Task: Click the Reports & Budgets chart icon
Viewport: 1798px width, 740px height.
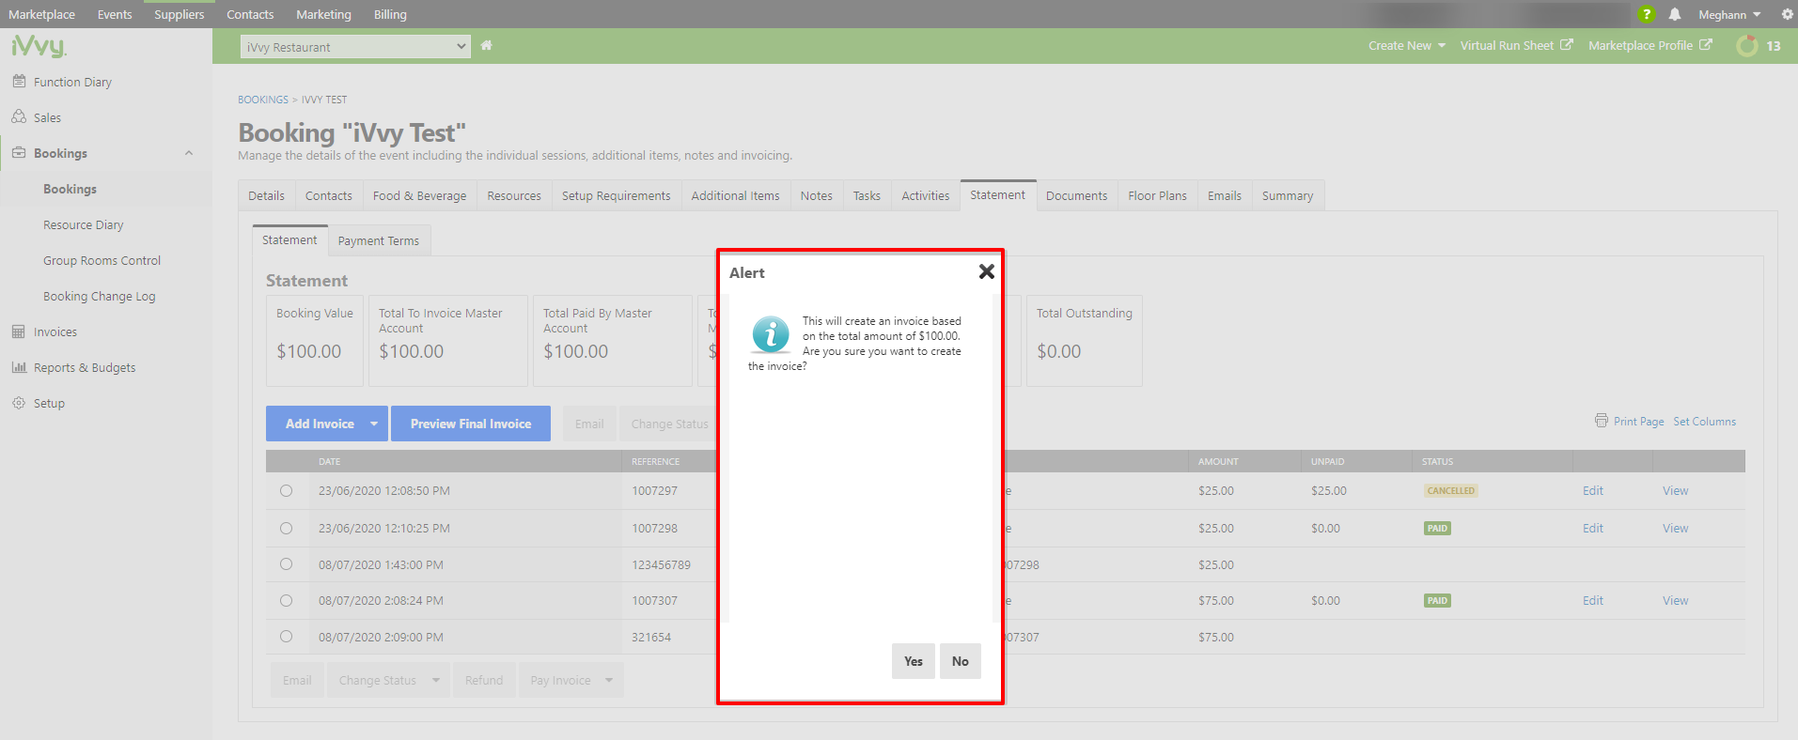Action: tap(19, 367)
